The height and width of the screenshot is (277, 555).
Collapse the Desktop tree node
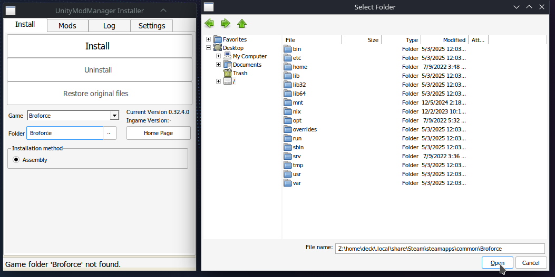[209, 48]
